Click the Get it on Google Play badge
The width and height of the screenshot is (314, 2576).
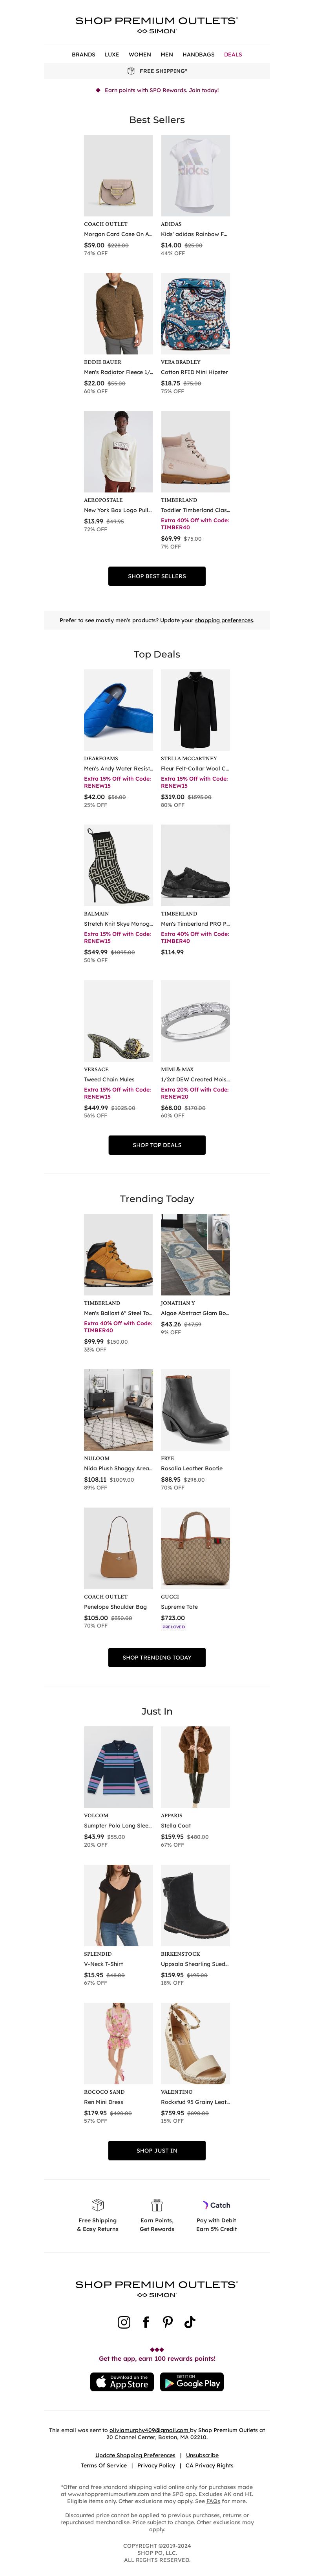tap(191, 2382)
